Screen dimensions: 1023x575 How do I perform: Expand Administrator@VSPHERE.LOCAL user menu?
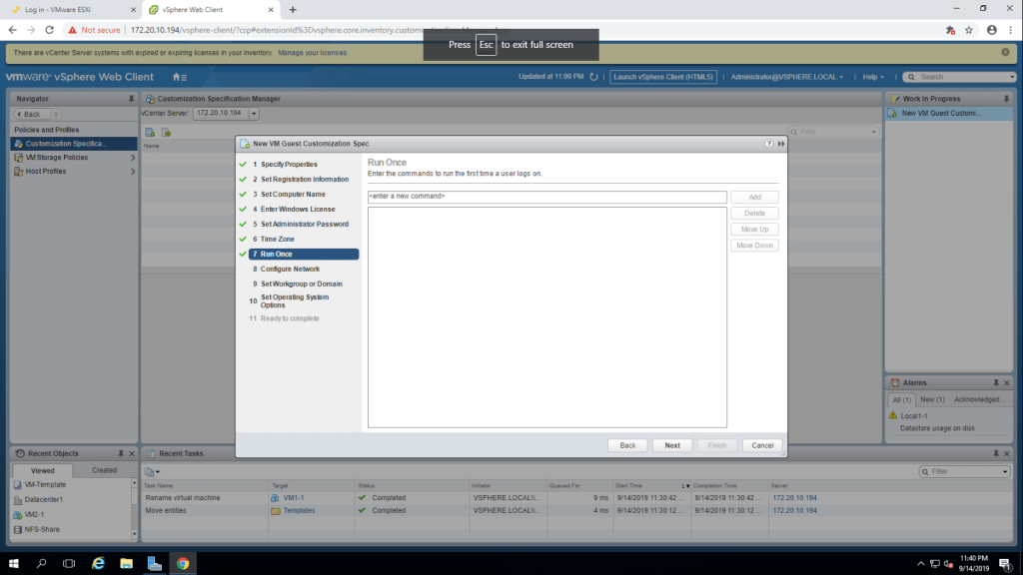tap(787, 77)
